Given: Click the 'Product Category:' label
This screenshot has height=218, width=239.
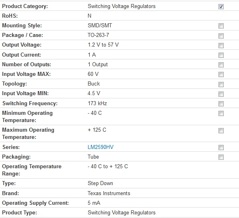Looking at the screenshot, I should (x=25, y=6).
